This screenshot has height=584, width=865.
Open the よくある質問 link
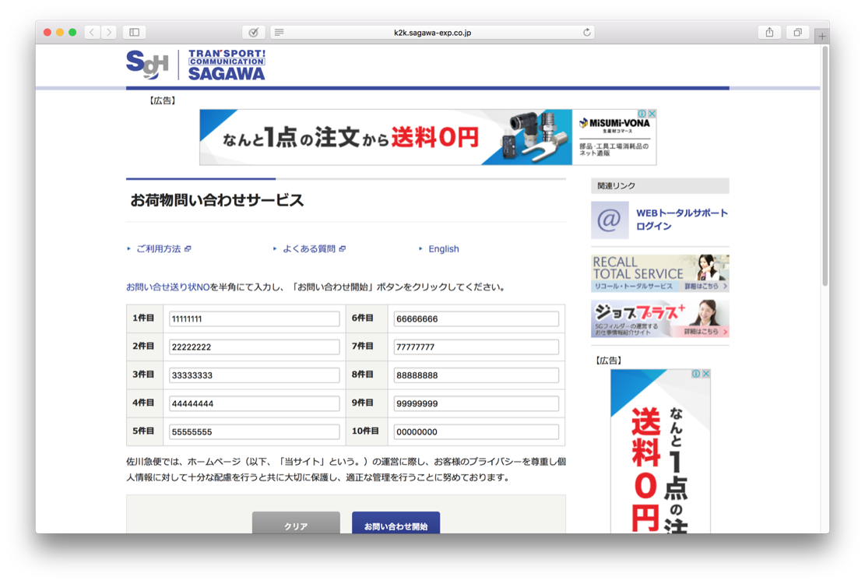click(308, 249)
